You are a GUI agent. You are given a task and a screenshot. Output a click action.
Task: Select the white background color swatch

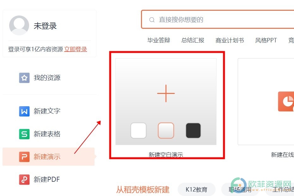(x=138, y=131)
